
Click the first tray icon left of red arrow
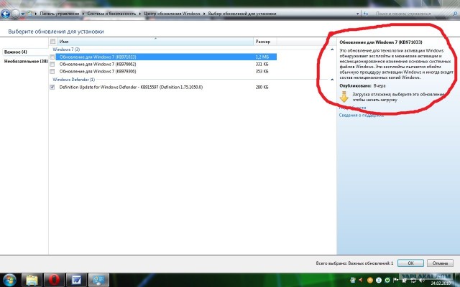(x=353, y=281)
